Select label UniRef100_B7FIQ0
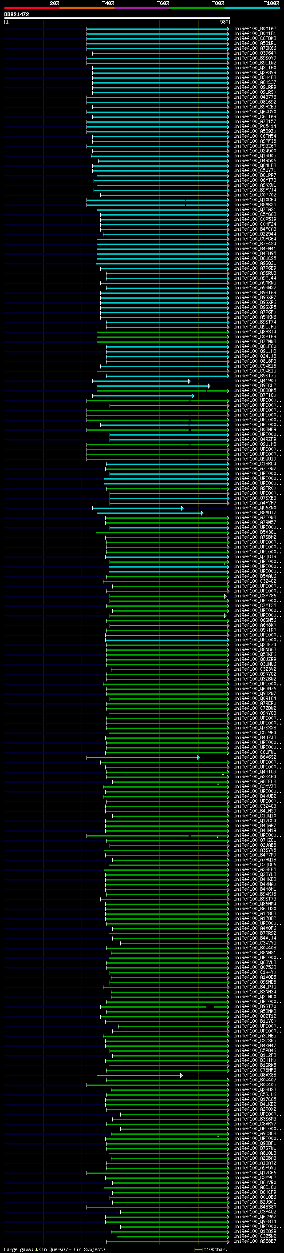Image resolution: width=284 pixels, height=1253 pixels. coord(254,396)
